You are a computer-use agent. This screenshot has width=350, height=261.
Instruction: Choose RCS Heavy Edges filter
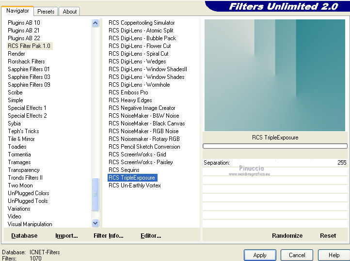(x=130, y=100)
